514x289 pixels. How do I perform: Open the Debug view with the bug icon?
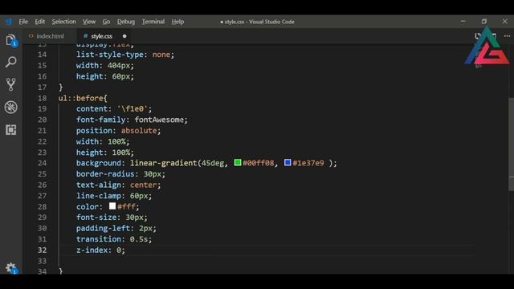[x=10, y=107]
